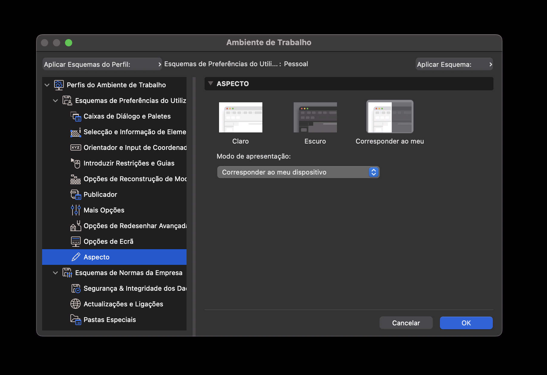The height and width of the screenshot is (375, 547).
Task: Open Segurança & Integridade dos Dados settings
Action: click(114, 288)
